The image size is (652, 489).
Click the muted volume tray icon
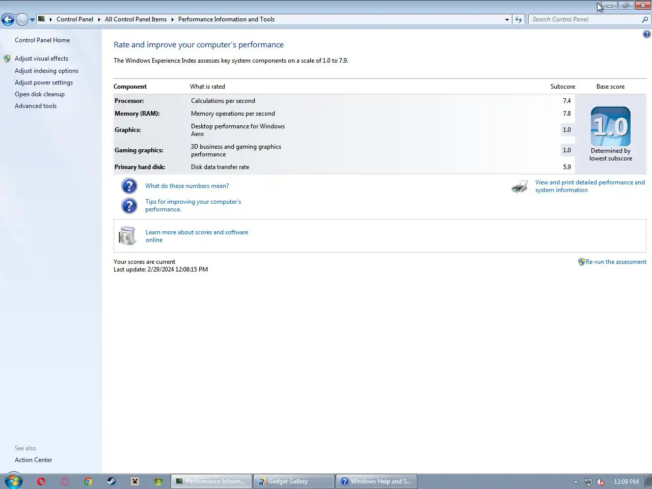pyautogui.click(x=601, y=482)
